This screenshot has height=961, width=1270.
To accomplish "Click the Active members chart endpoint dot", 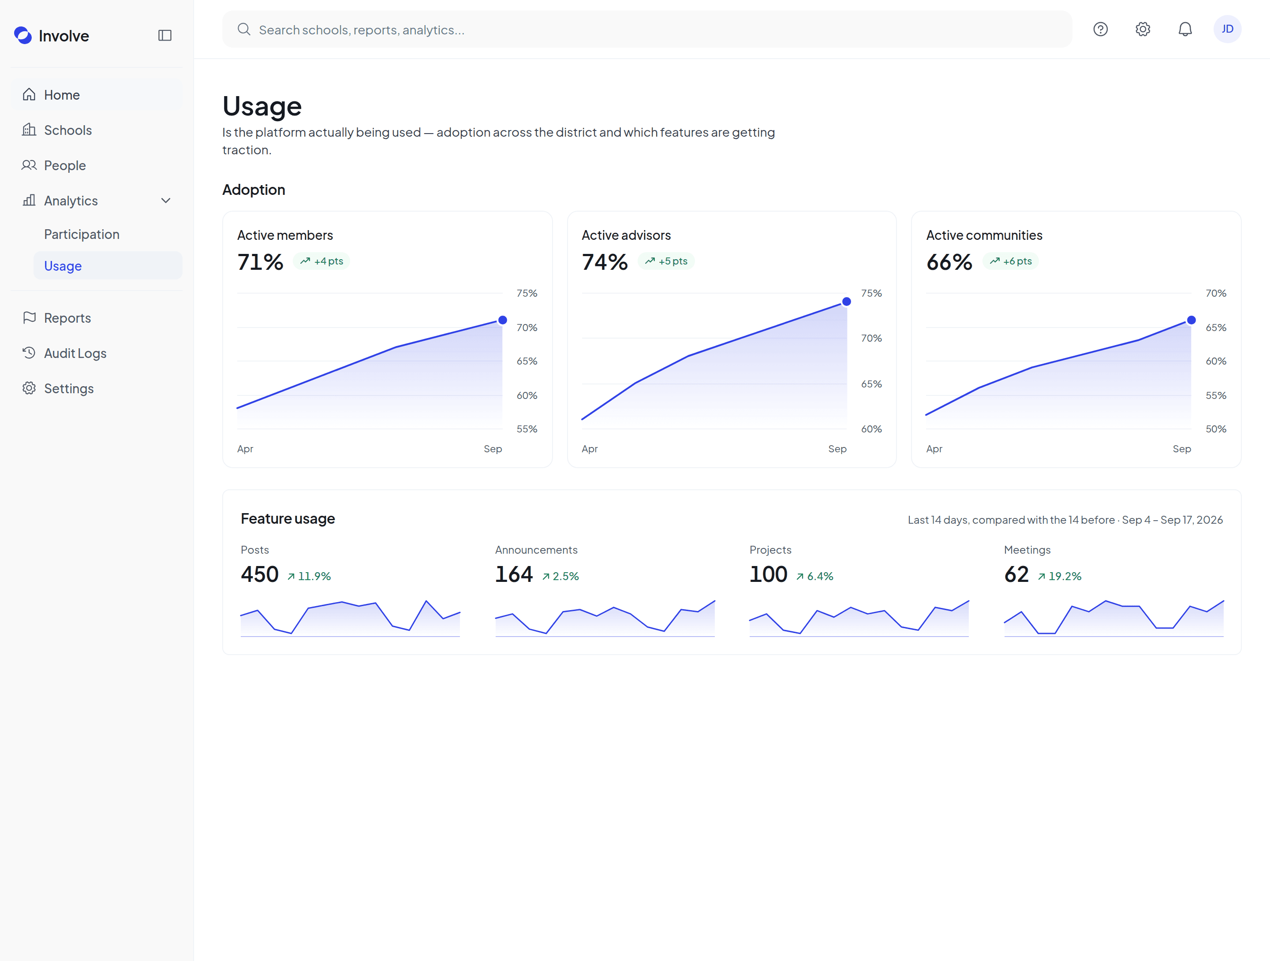I will coord(502,320).
